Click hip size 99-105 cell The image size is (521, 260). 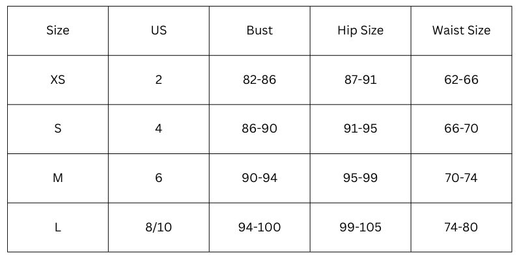tap(360, 227)
